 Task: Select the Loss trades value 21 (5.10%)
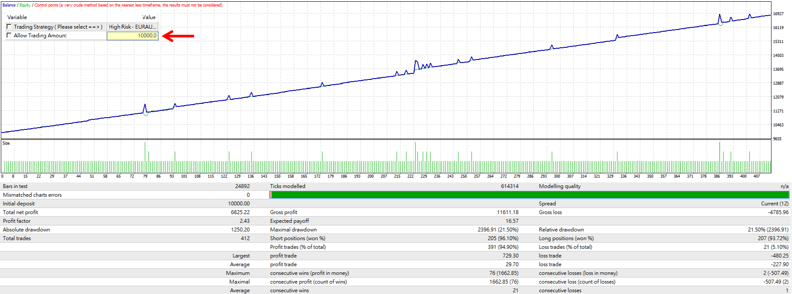776,247
